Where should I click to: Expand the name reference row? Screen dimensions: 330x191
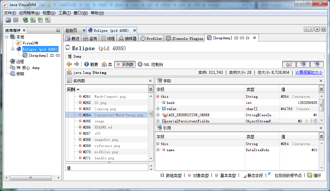158,150
